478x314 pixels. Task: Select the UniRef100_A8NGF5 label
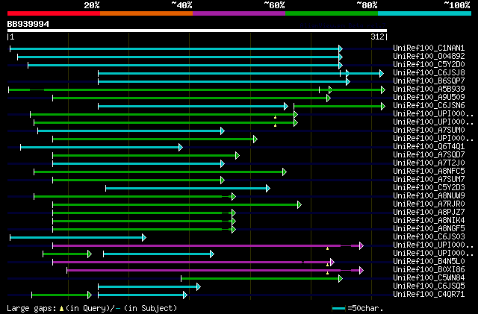point(429,229)
